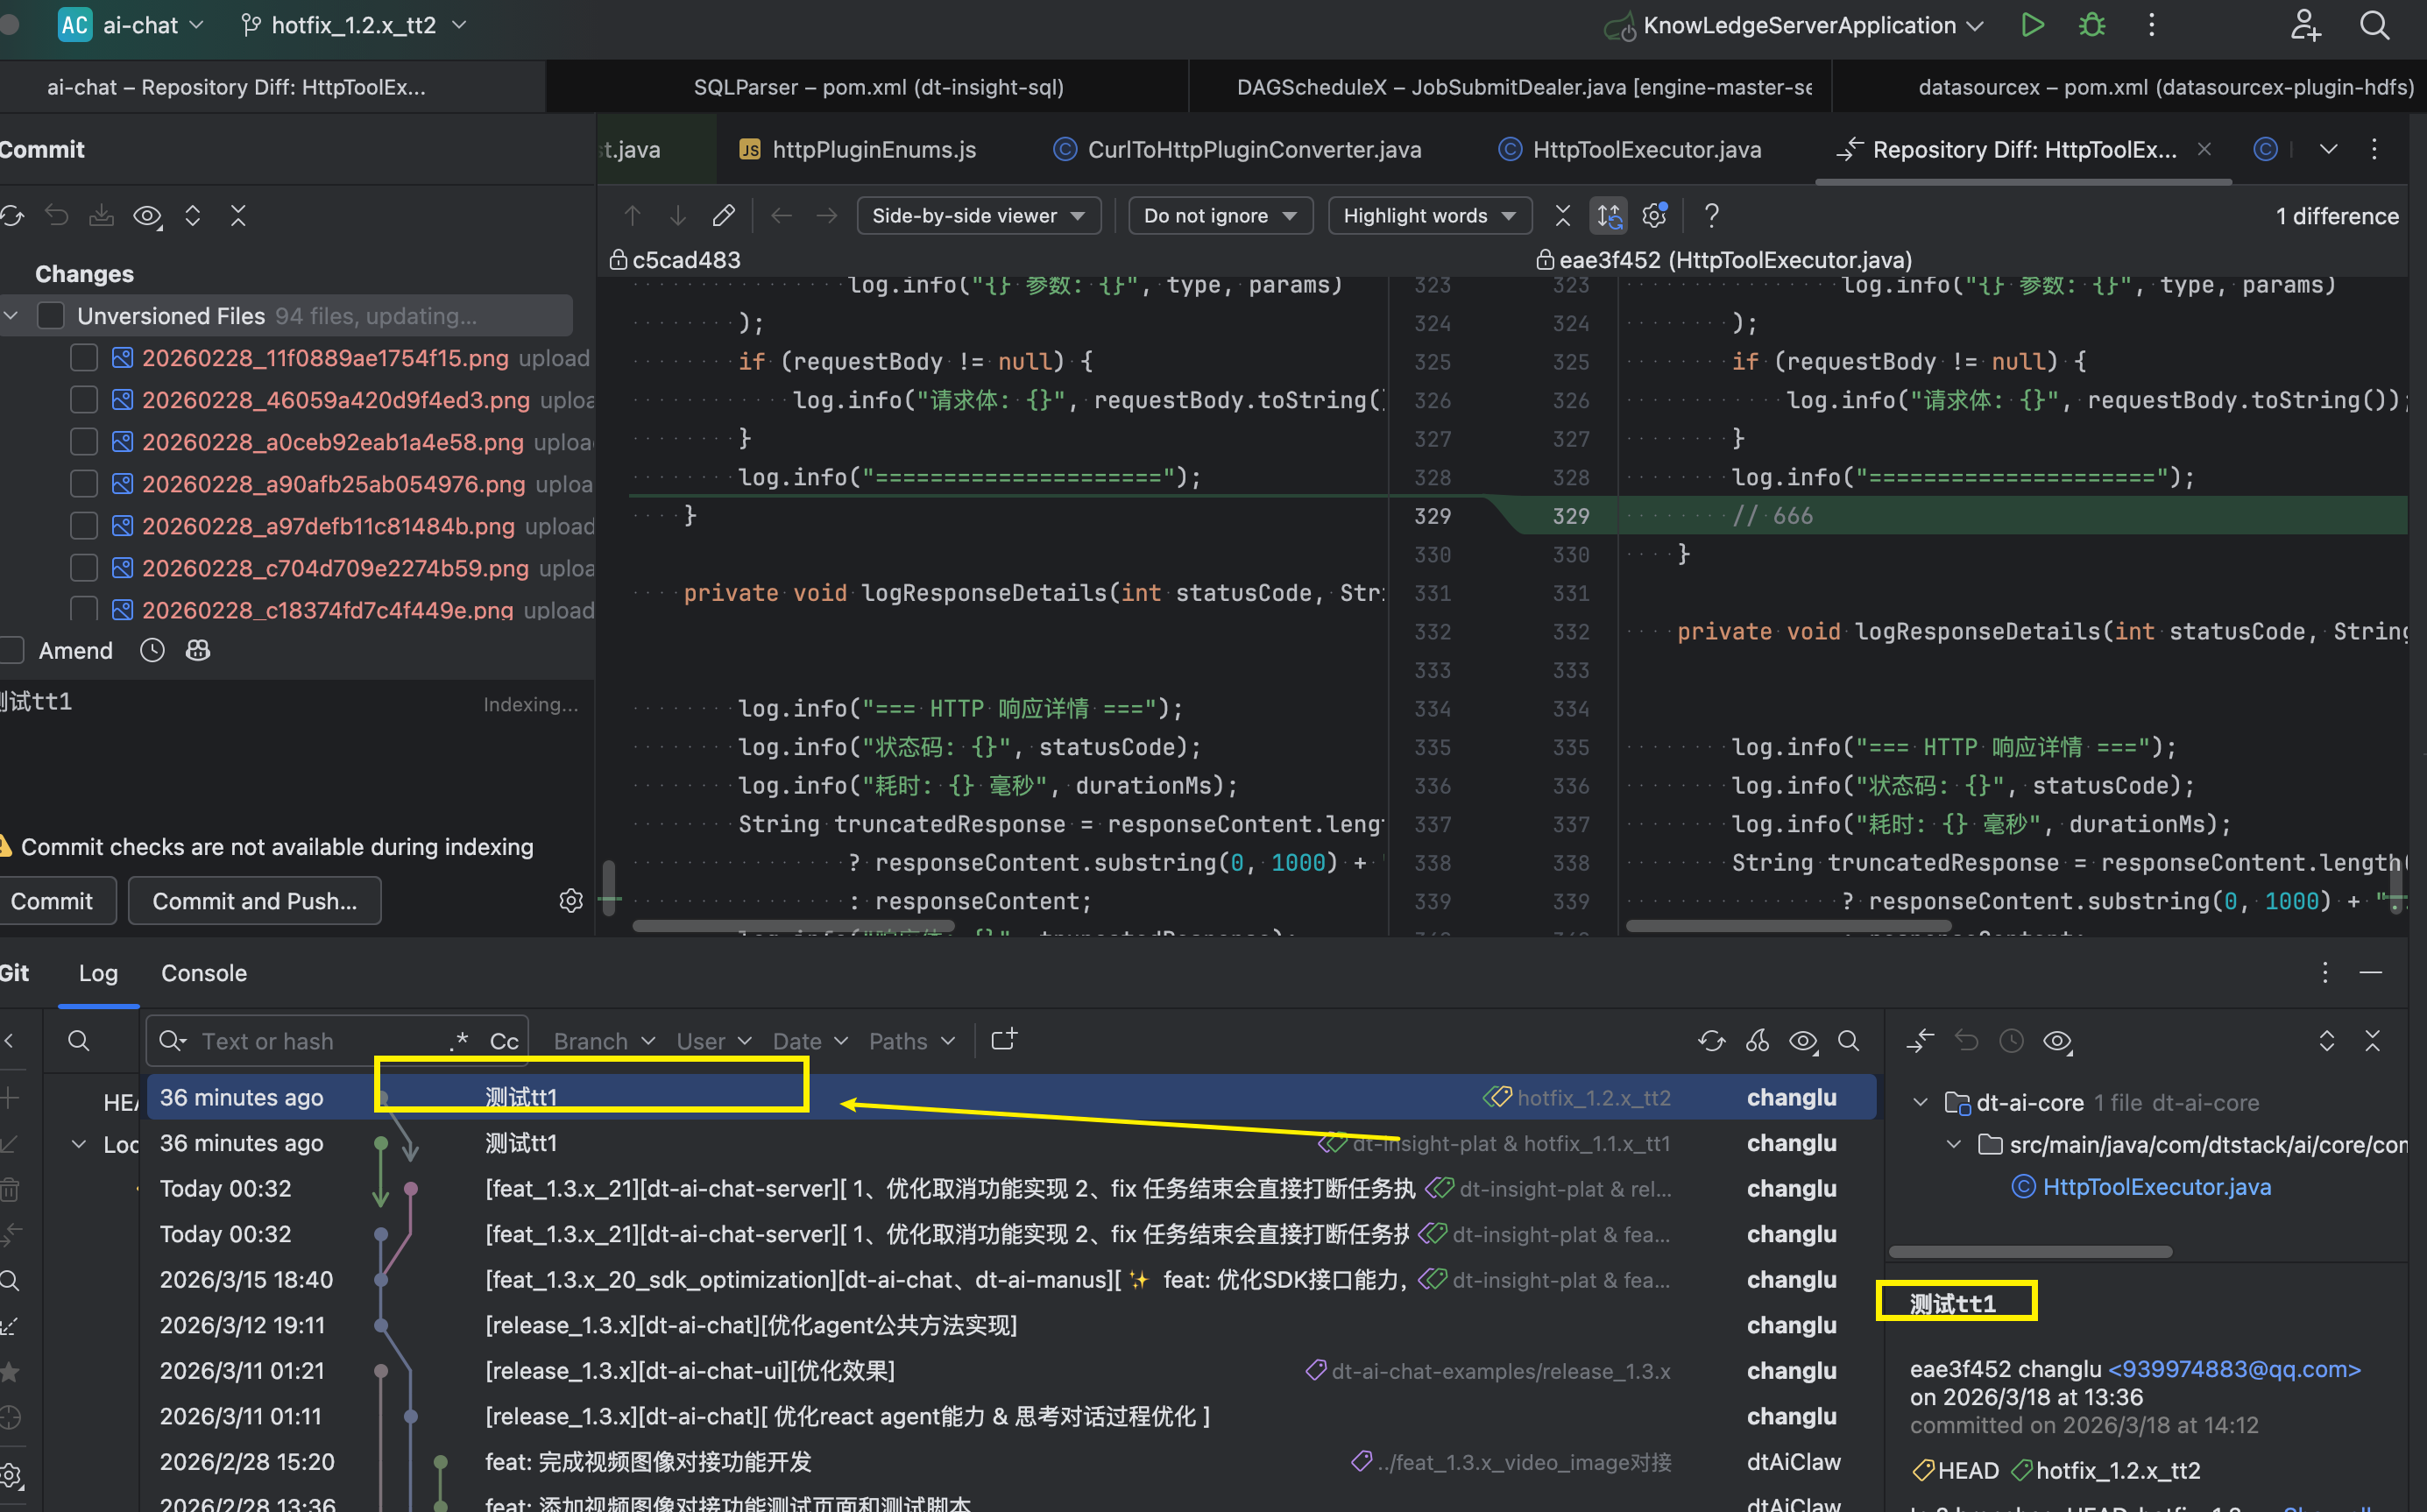
Task: Open diff viewer settings gear
Action: [1655, 215]
